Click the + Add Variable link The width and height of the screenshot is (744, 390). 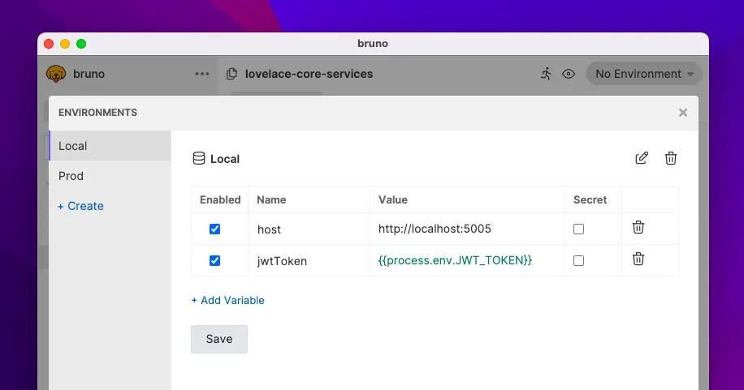[227, 301]
